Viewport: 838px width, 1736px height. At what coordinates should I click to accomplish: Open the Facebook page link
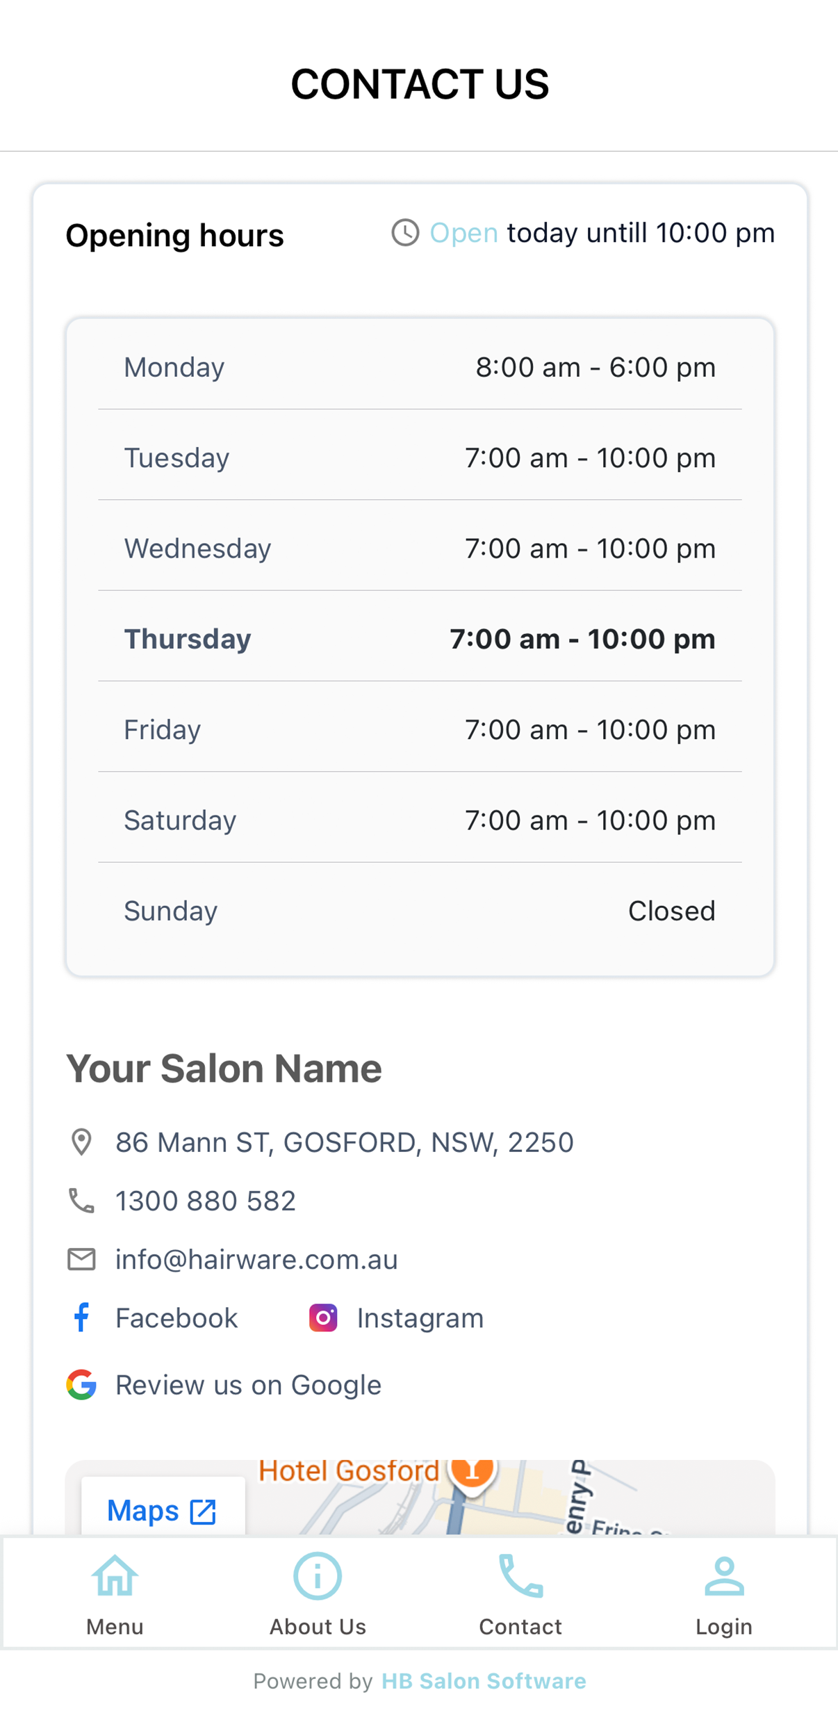176,1317
